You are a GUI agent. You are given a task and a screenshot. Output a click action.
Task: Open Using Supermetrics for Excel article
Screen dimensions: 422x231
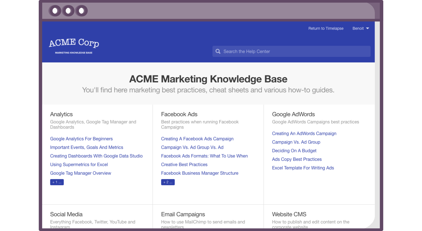coord(79,165)
